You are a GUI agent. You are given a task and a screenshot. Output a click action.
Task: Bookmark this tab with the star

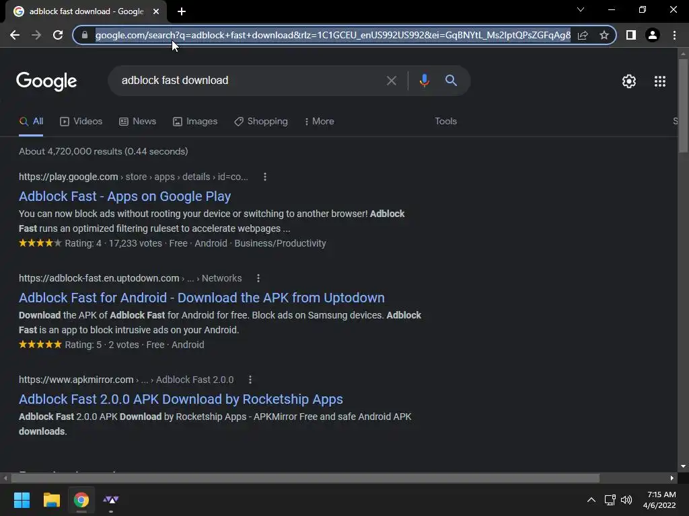coord(604,35)
